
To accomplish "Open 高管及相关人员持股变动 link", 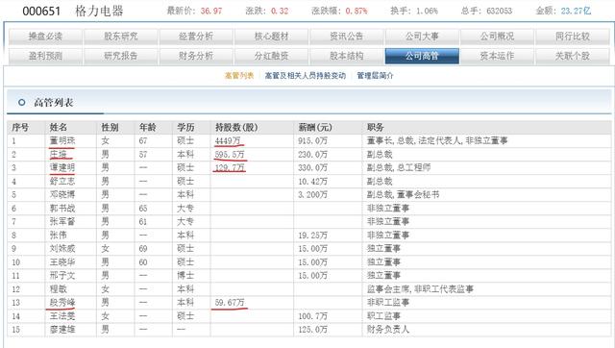I will tap(306, 76).
